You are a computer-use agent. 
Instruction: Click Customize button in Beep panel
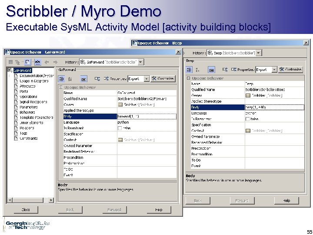point(290,69)
